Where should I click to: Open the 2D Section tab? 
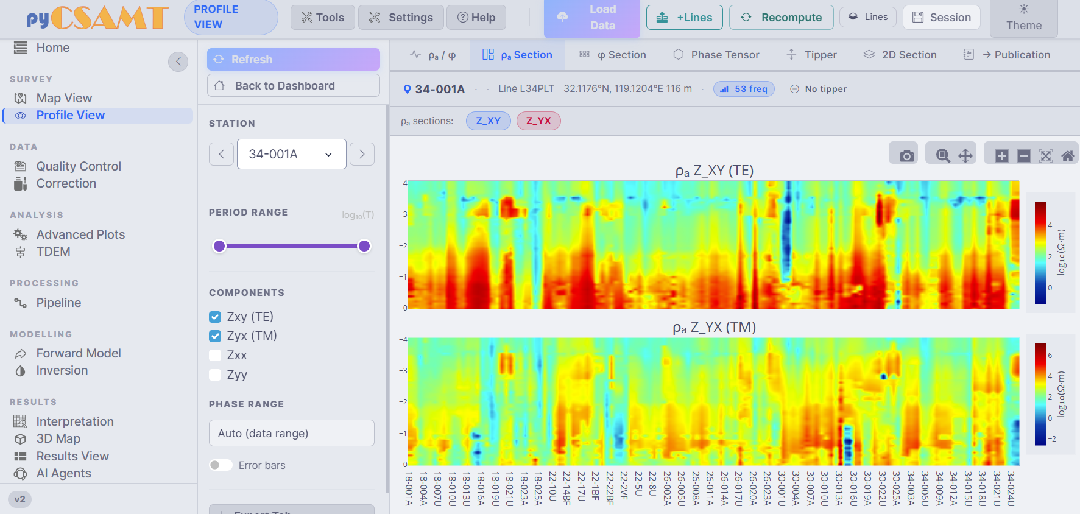click(x=900, y=55)
